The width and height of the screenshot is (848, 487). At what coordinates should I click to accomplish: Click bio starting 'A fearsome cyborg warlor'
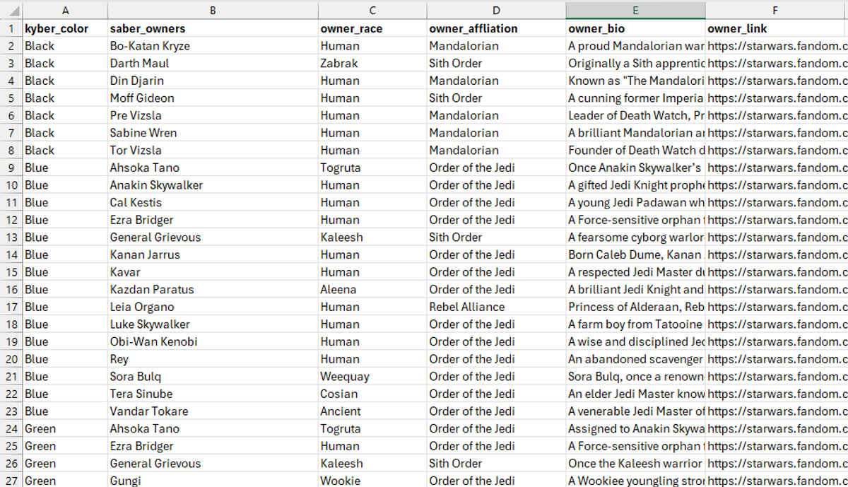[x=635, y=237]
